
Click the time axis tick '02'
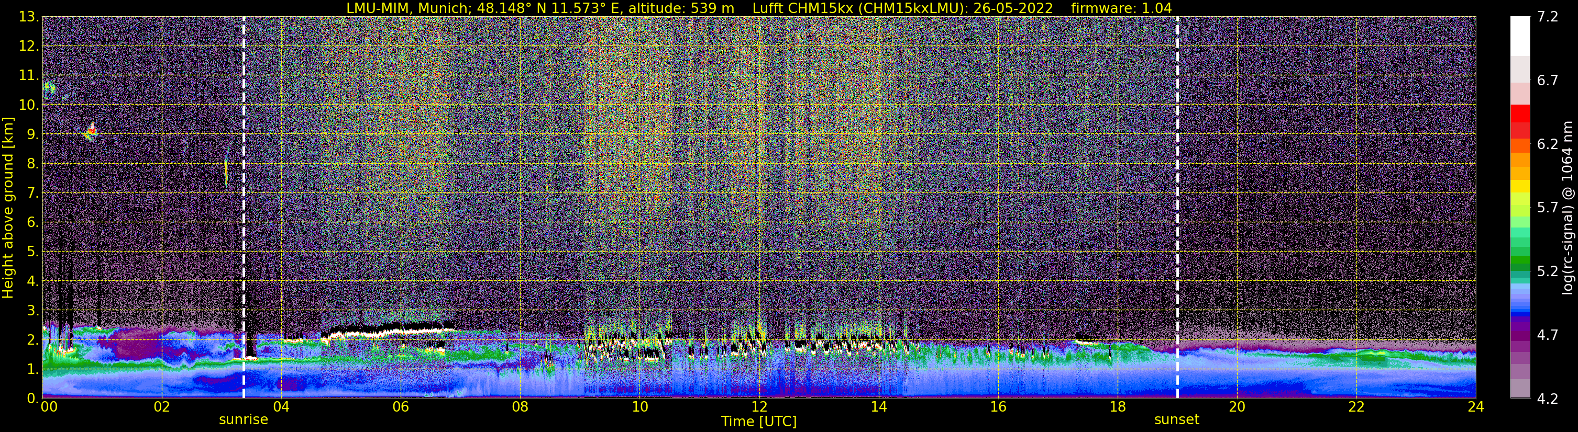coord(162,407)
